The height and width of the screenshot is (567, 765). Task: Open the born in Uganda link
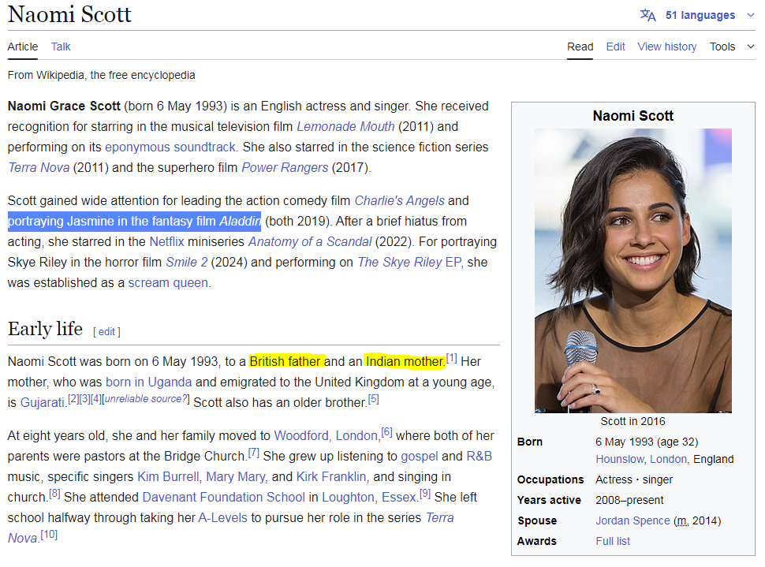point(148,382)
